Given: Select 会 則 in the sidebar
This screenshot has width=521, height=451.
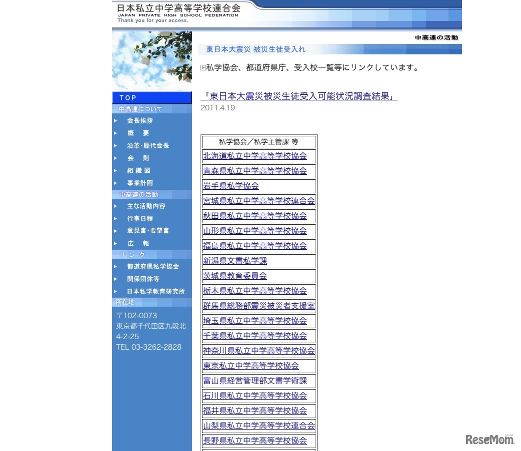Looking at the screenshot, I should (x=138, y=158).
